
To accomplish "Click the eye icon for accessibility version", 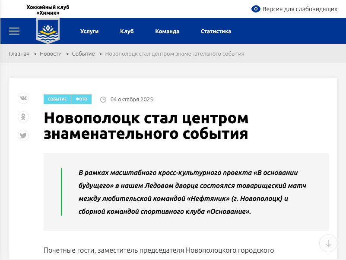I will [256, 9].
